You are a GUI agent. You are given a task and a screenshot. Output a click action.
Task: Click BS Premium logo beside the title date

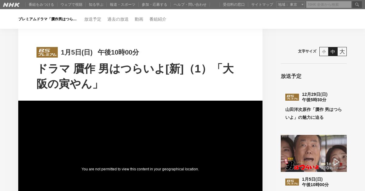(47, 52)
